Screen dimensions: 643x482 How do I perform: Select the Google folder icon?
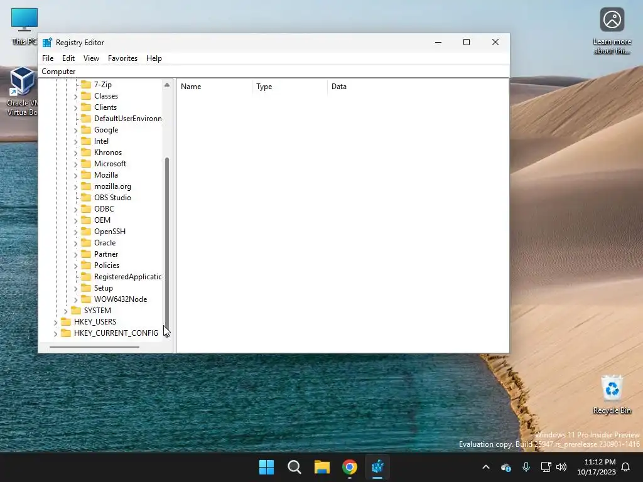(x=85, y=129)
